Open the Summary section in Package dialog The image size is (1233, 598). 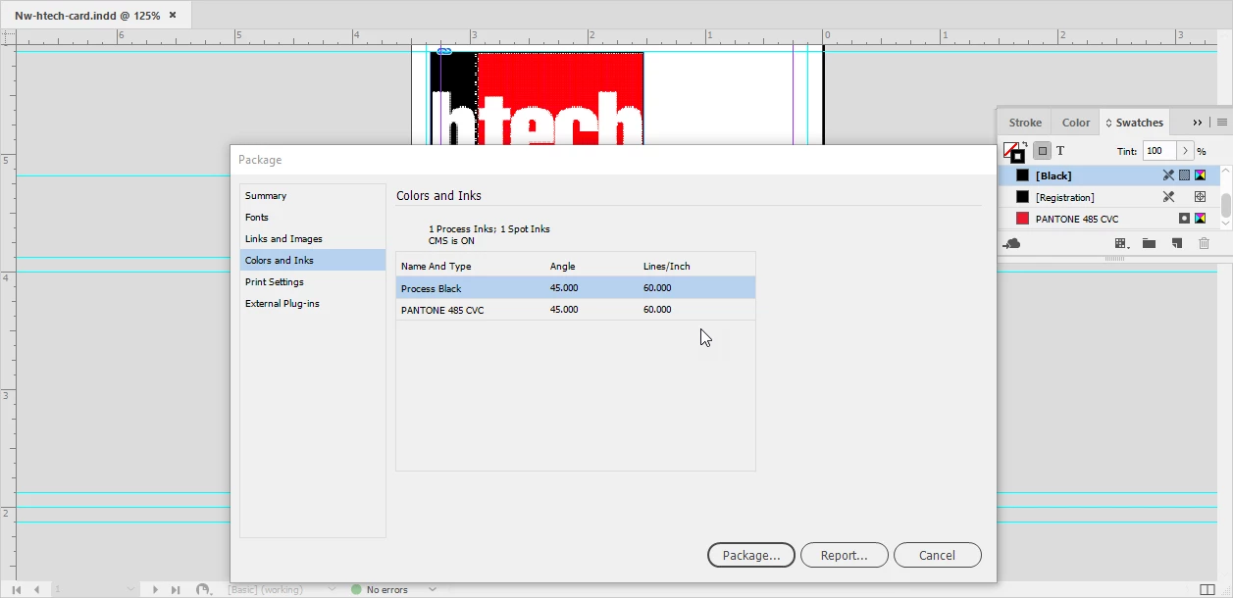(313, 195)
